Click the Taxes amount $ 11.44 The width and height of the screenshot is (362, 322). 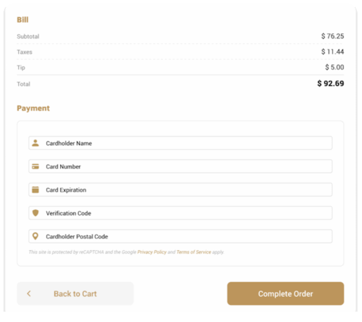[x=332, y=52]
